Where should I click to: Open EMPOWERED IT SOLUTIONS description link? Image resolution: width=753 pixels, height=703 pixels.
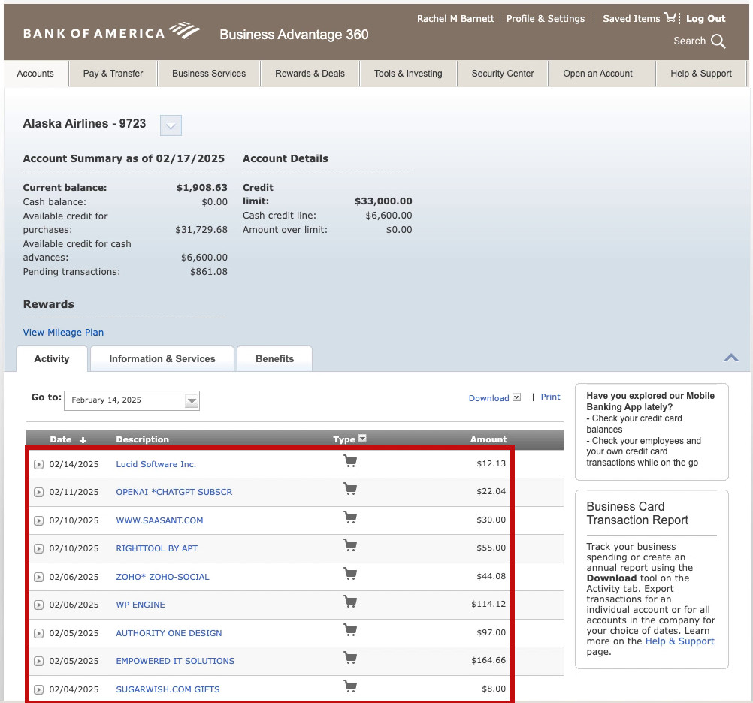tap(175, 661)
